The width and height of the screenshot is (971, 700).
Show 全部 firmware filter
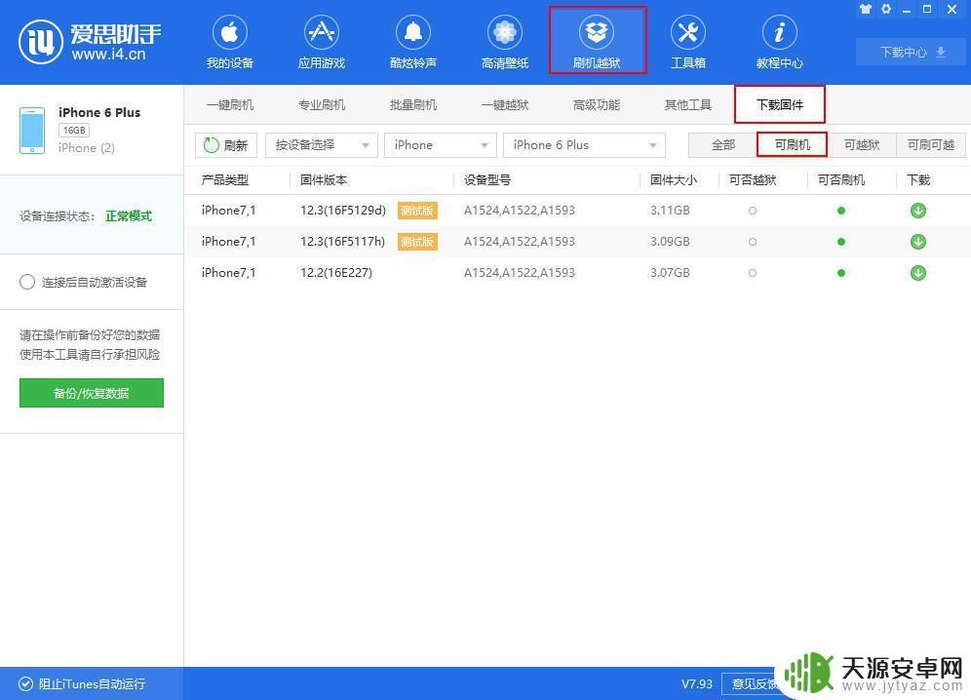coord(722,145)
